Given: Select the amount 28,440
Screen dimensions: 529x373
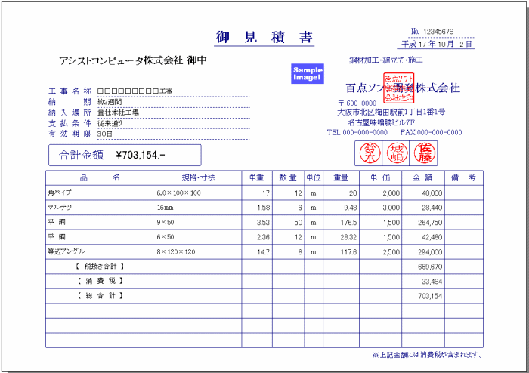Looking at the screenshot, I should [432, 208].
